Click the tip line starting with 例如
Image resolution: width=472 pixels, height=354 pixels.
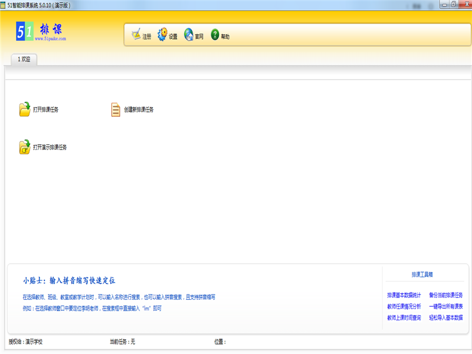point(92,309)
